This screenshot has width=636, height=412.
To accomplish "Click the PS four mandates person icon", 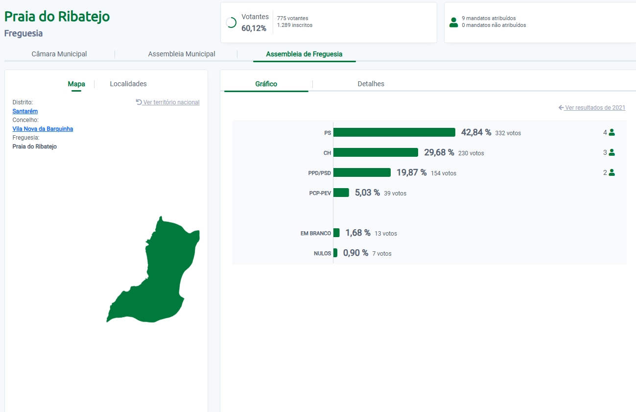I will [612, 132].
